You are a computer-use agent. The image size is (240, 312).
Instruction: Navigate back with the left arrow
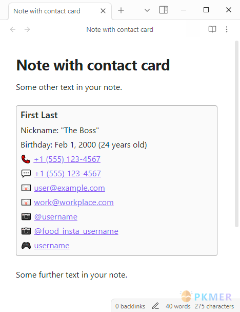click(13, 29)
